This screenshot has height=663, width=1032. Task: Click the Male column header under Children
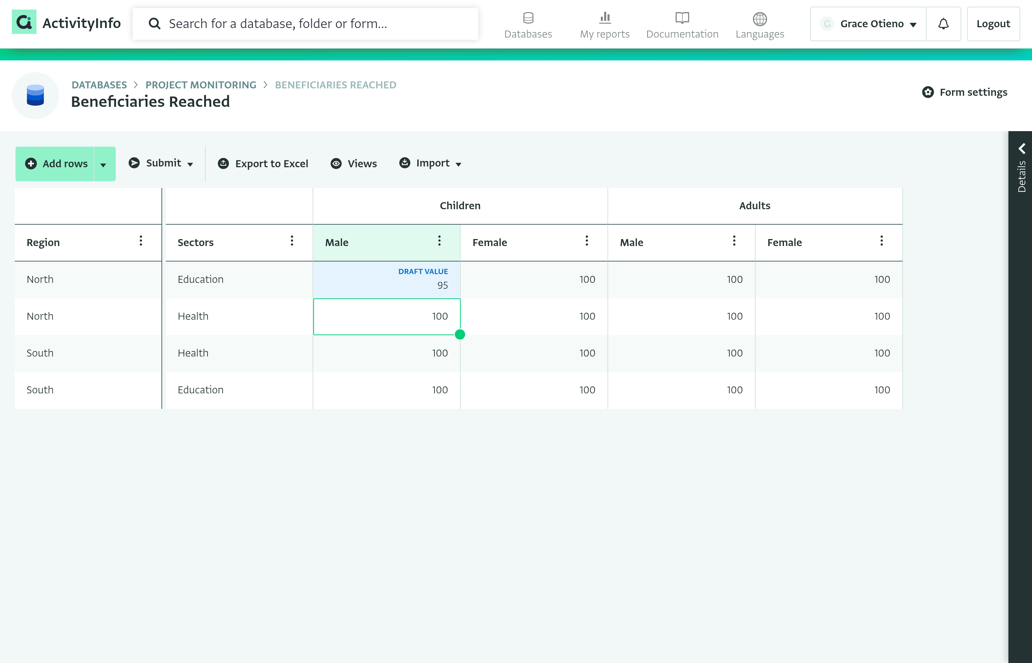pos(387,242)
